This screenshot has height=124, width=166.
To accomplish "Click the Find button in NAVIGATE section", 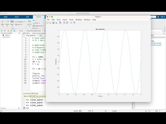I will click(x=35, y=23).
